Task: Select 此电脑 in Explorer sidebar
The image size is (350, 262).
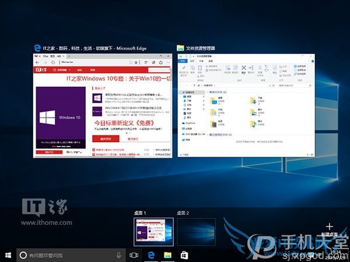Action: [187, 129]
